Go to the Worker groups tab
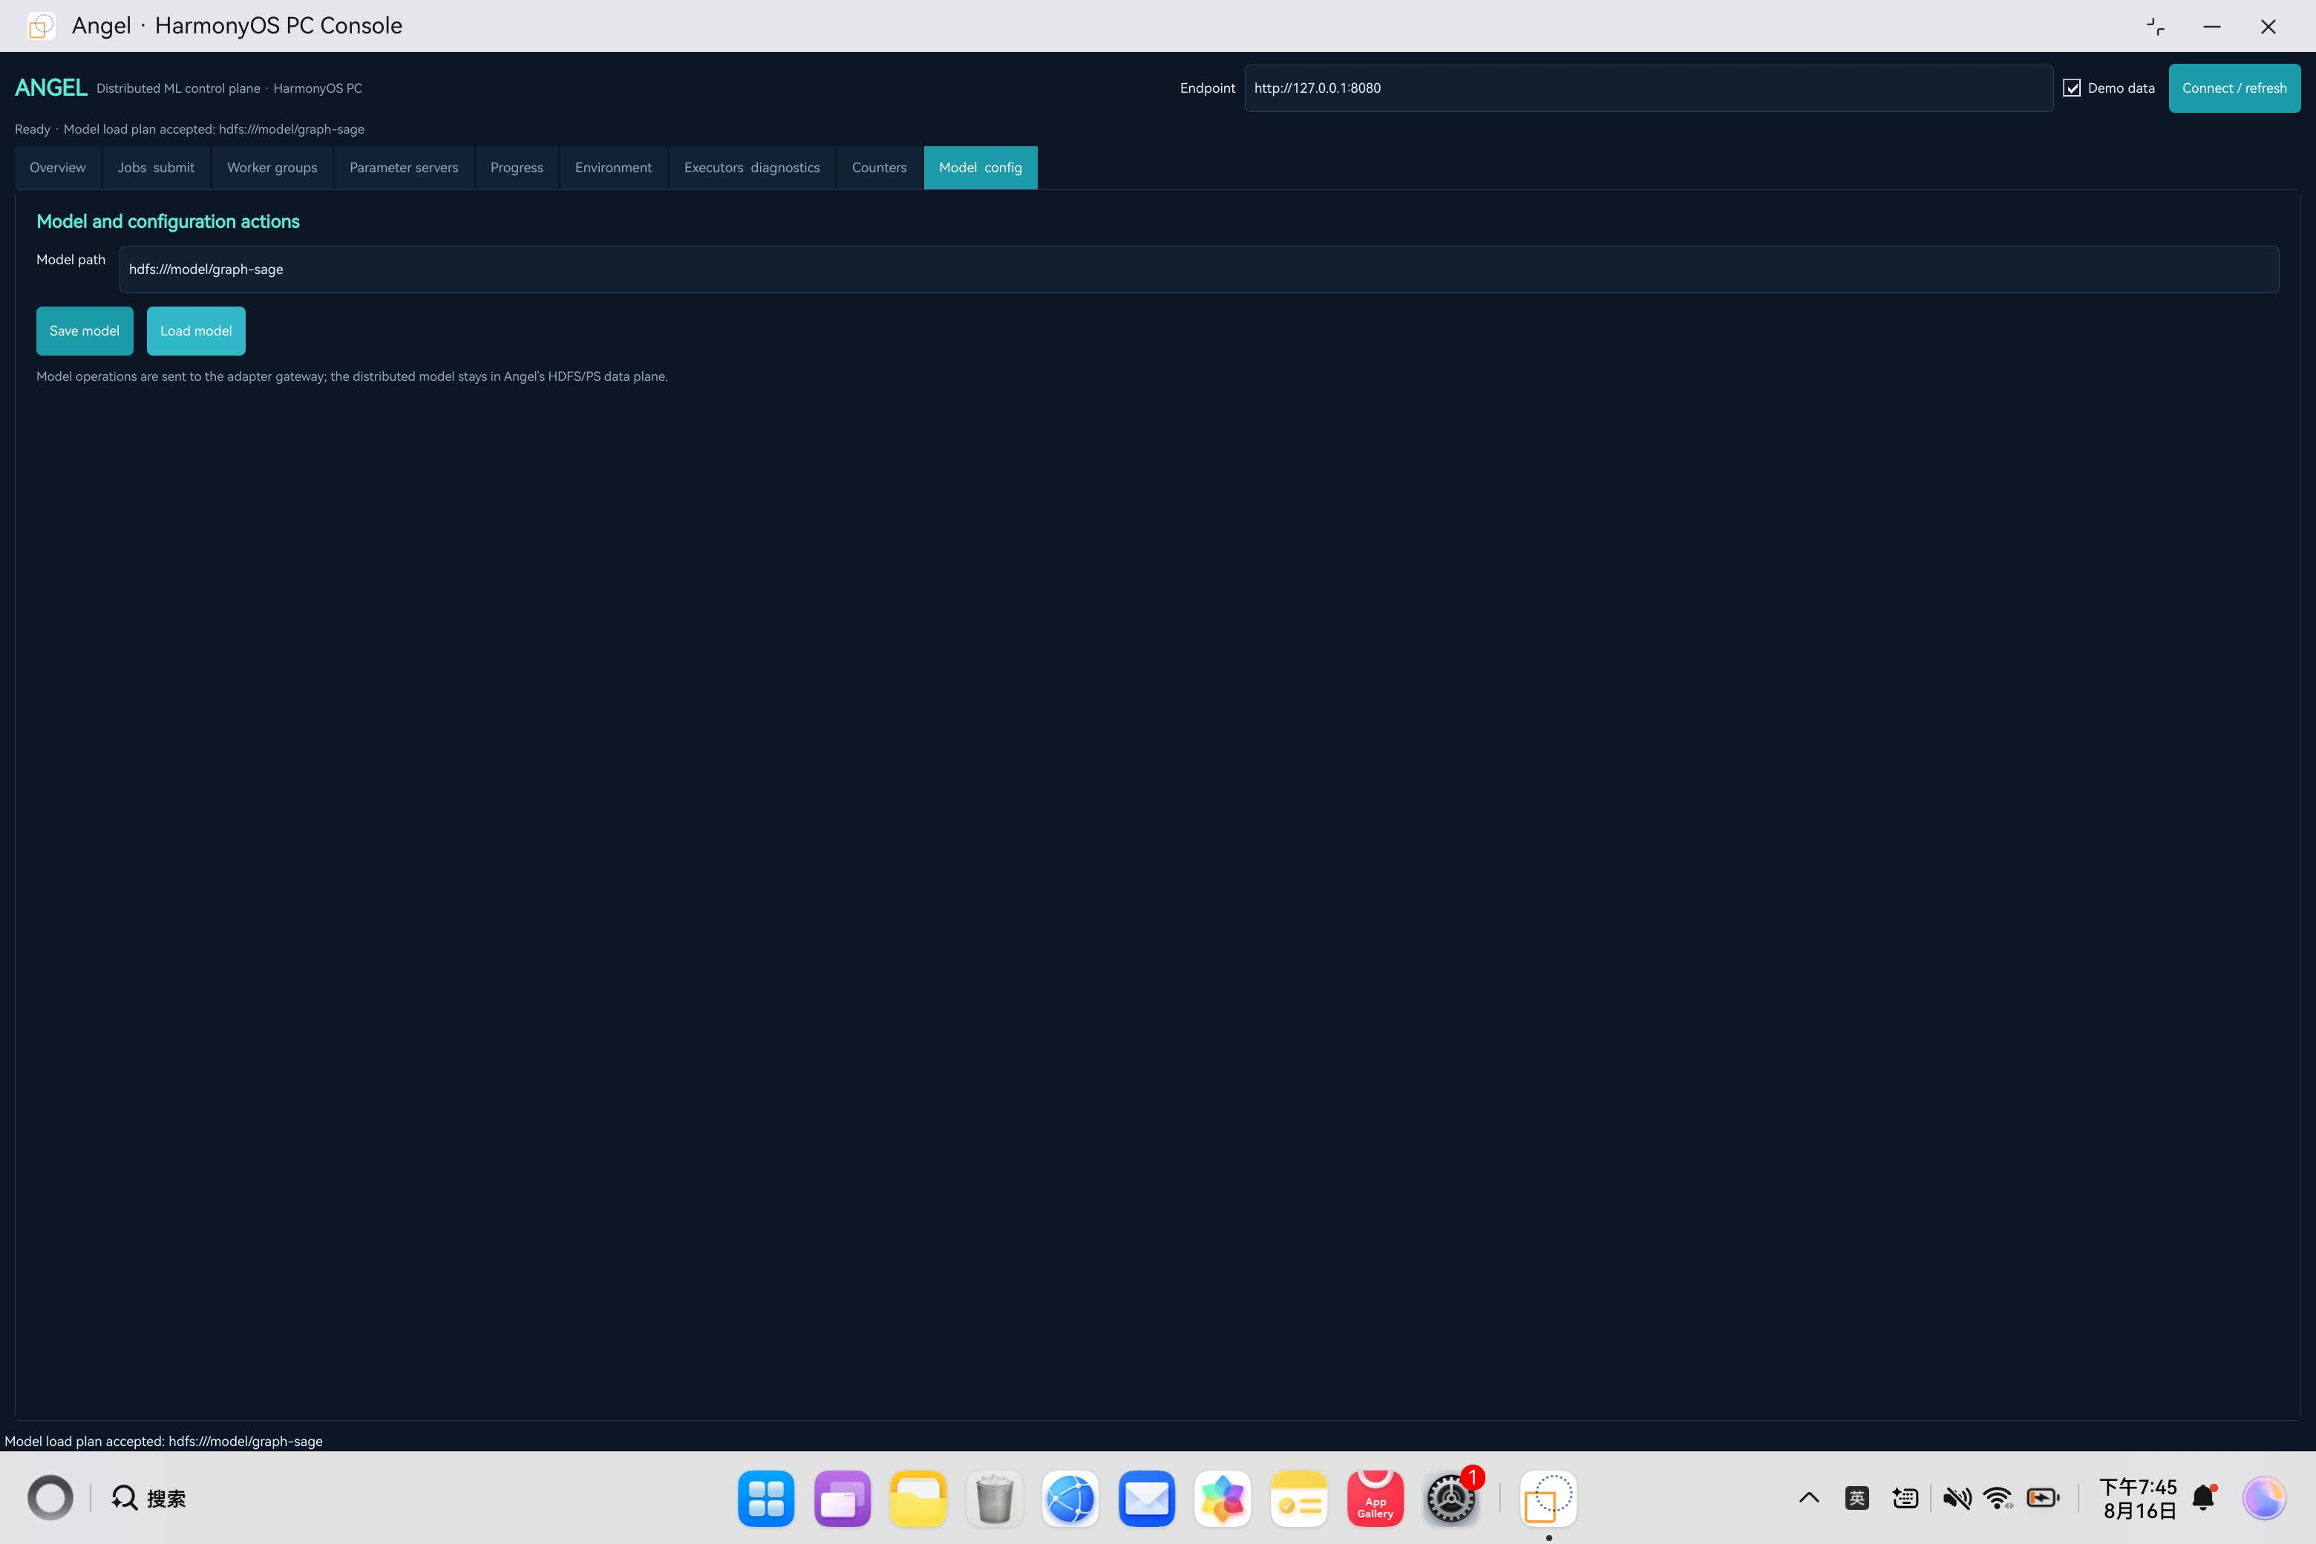The width and height of the screenshot is (2316, 1544). coord(272,168)
